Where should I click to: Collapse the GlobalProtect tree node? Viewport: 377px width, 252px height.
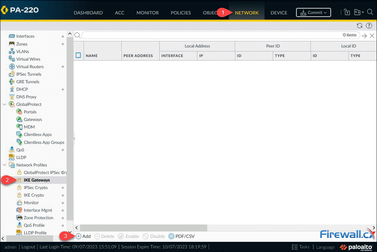tap(4, 105)
